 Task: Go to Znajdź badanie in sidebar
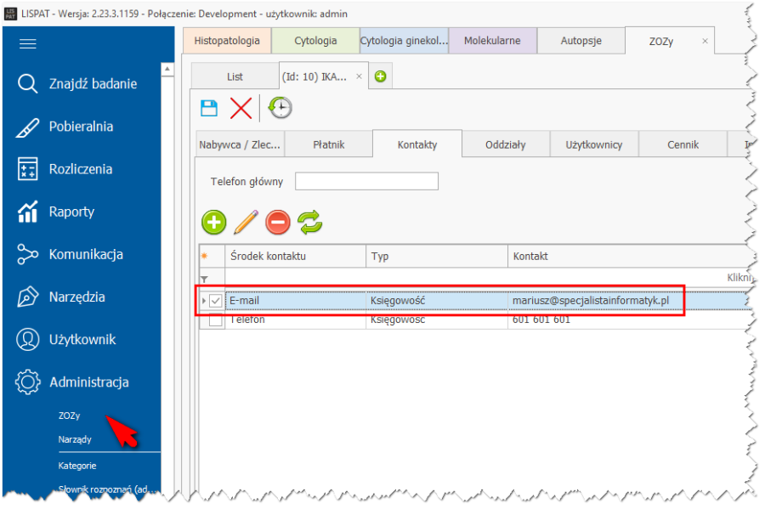pyautogui.click(x=92, y=84)
